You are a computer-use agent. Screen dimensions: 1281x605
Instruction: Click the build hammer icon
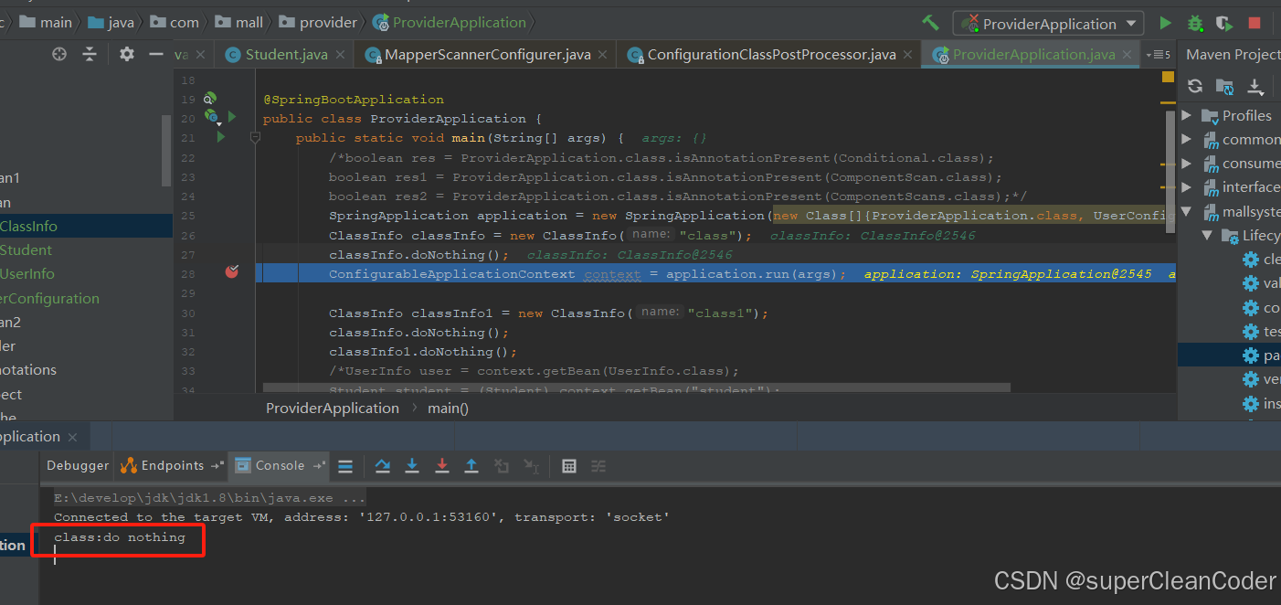[x=931, y=22]
